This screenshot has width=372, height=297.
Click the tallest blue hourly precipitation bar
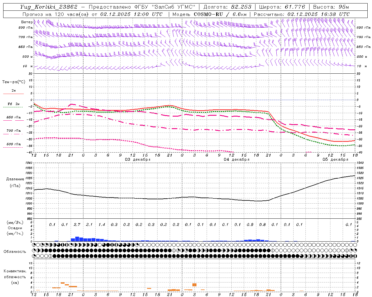[77, 239]
